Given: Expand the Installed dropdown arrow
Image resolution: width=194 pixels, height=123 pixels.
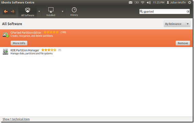Looking at the screenshot, I should pyautogui.click(x=63, y=12).
